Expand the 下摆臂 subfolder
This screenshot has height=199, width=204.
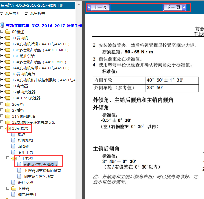pyautogui.click(x=8, y=188)
